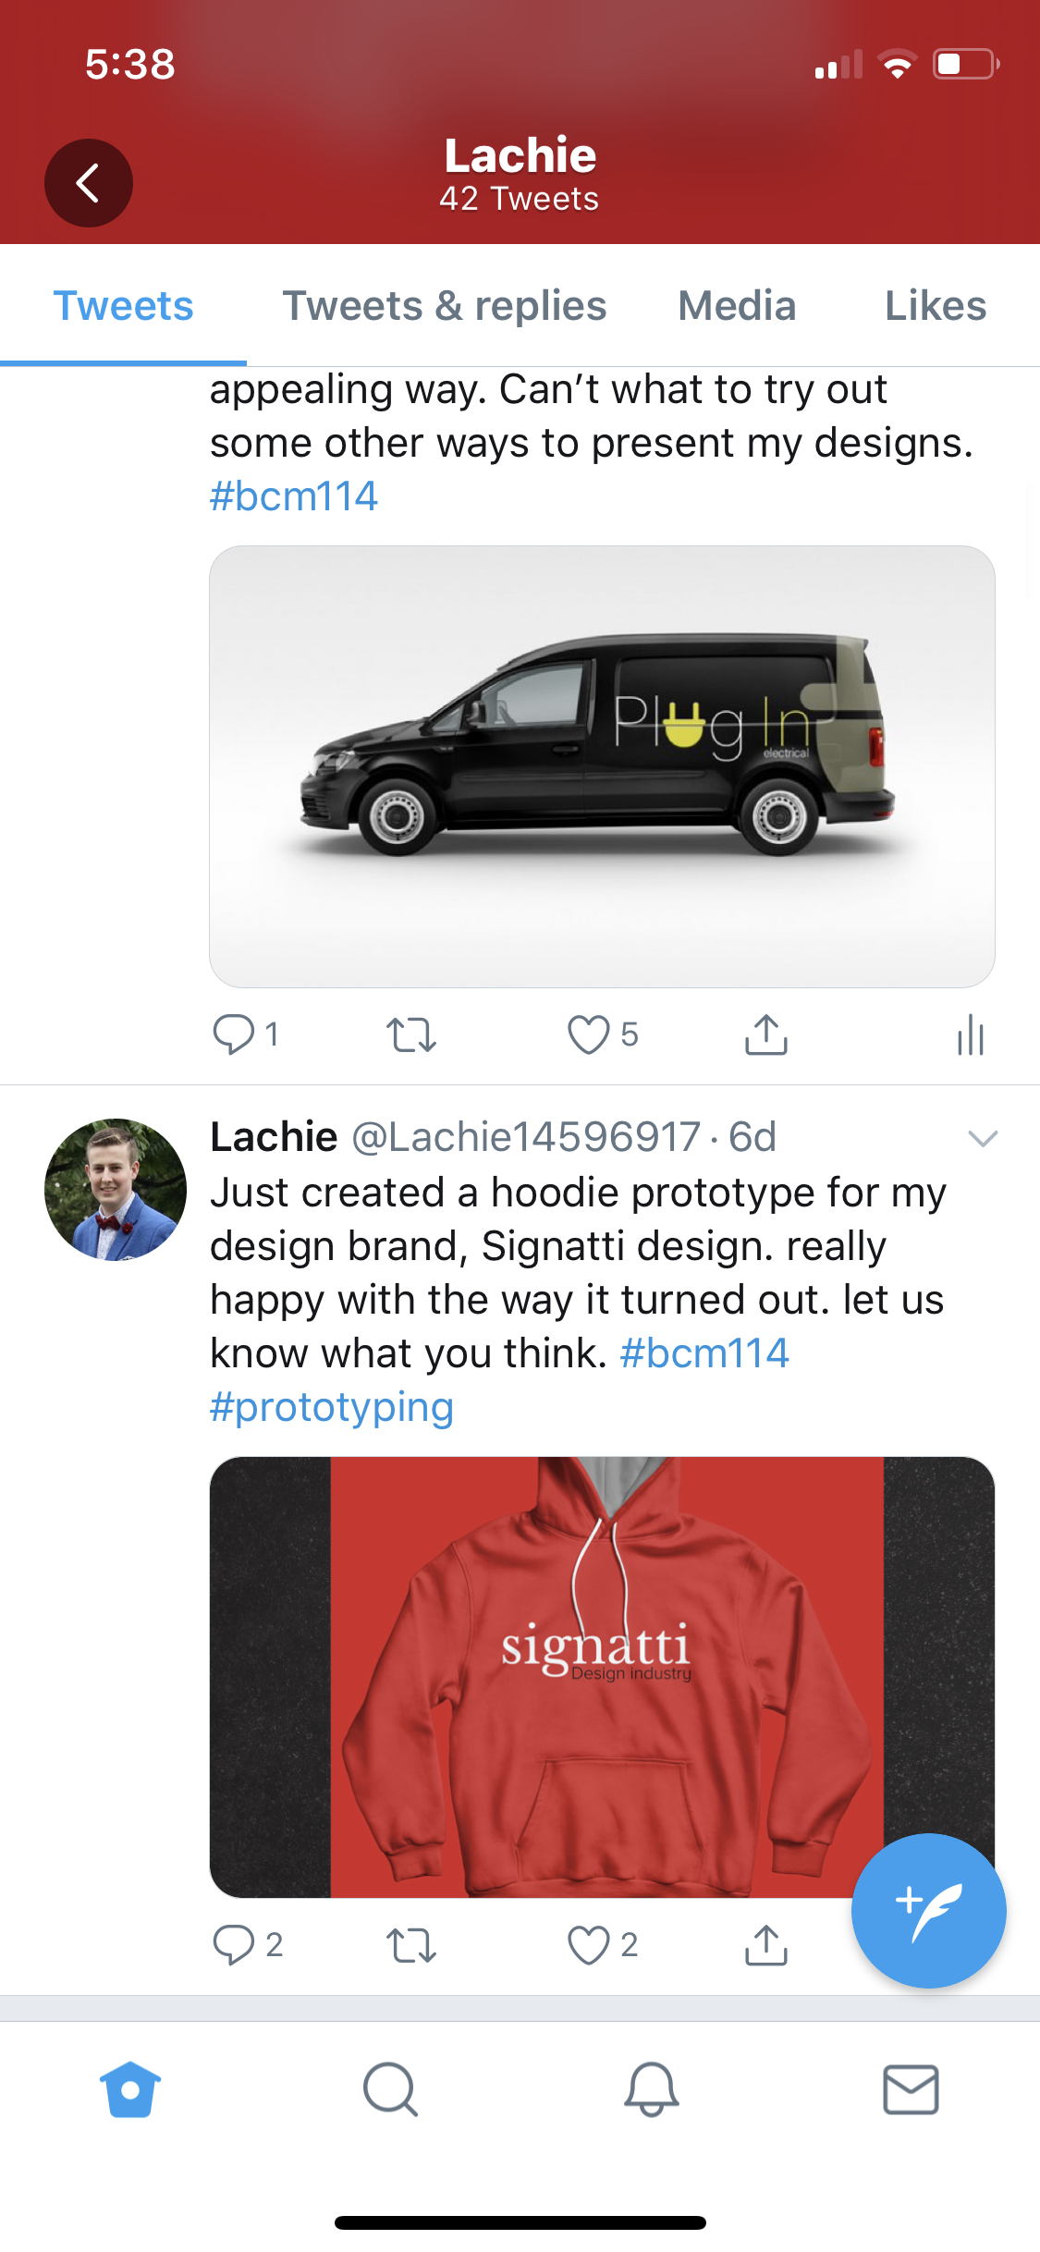
Task: View analytics for the van tweet
Action: click(971, 1034)
